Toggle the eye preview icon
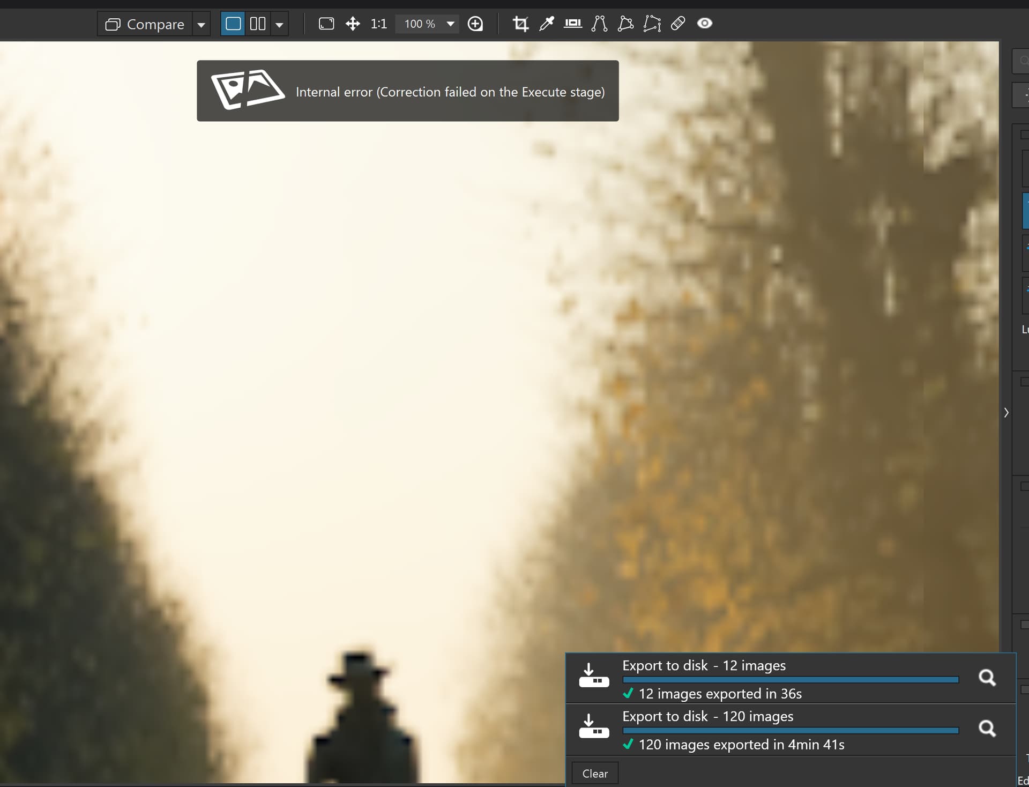Viewport: 1029px width, 787px height. coord(705,24)
